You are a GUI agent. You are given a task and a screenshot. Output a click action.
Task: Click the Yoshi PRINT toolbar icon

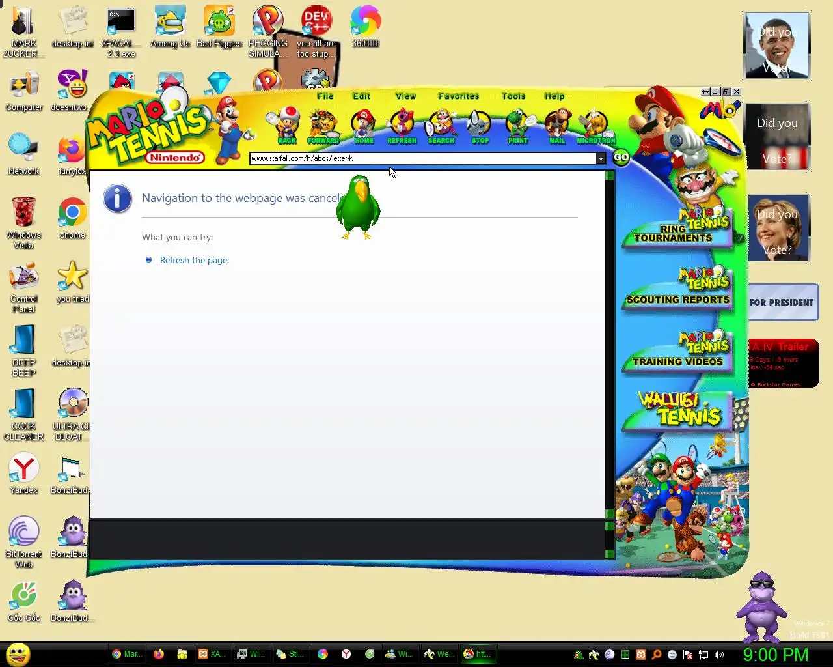pos(519,126)
